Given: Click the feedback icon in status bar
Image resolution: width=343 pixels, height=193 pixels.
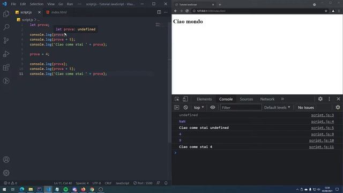Looking at the screenshot, I should (x=159, y=183).
